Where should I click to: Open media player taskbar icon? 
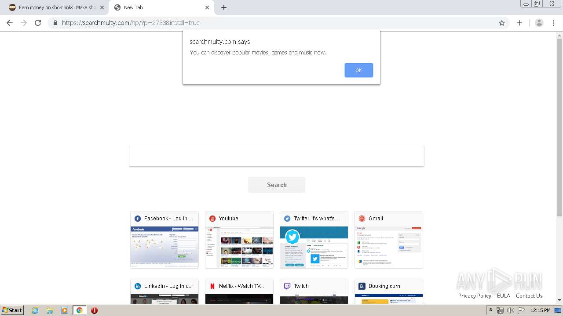65,310
